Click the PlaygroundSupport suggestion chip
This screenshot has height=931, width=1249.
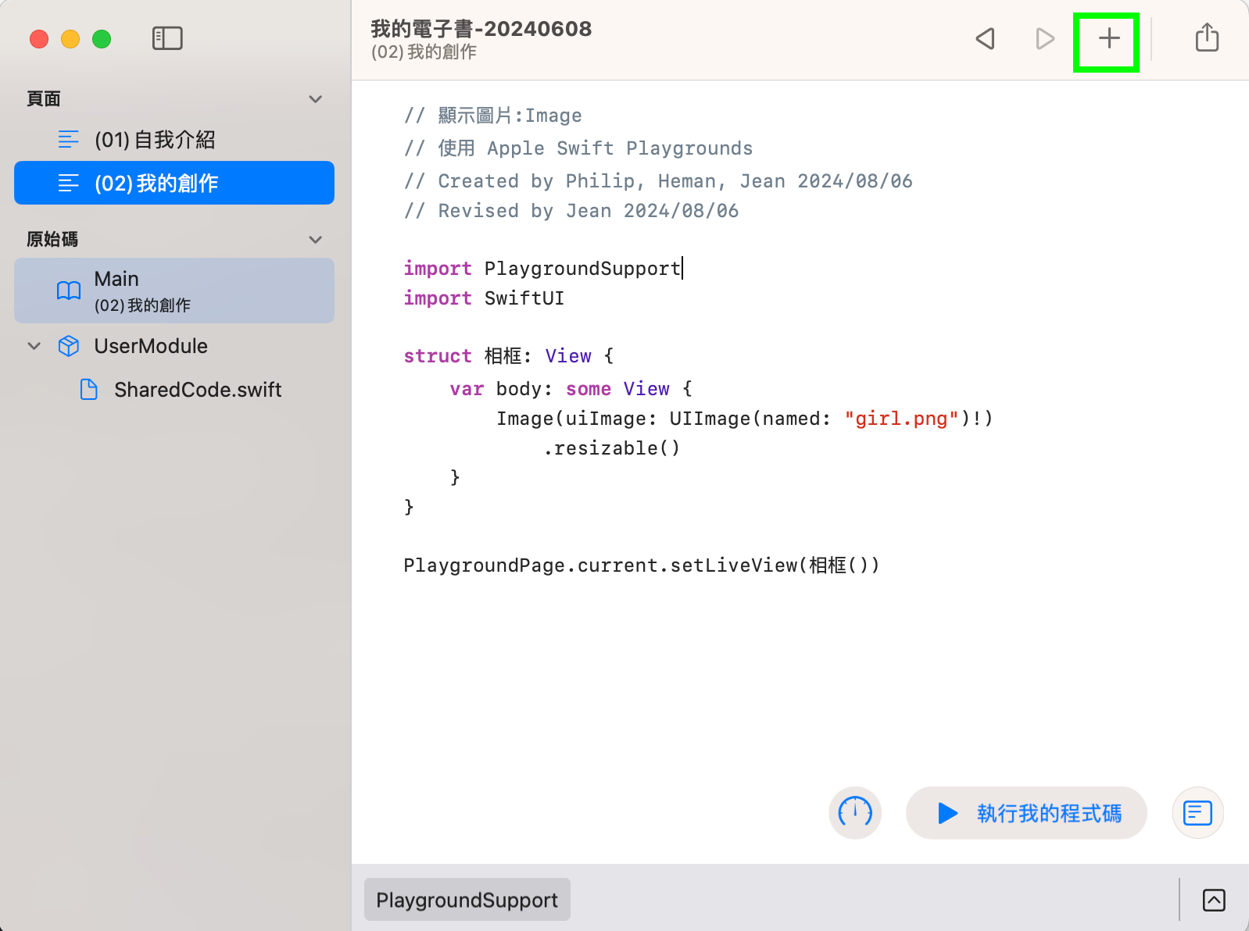pos(467,900)
